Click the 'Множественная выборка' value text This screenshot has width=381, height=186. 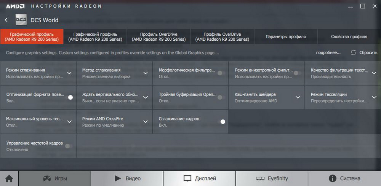point(106,76)
